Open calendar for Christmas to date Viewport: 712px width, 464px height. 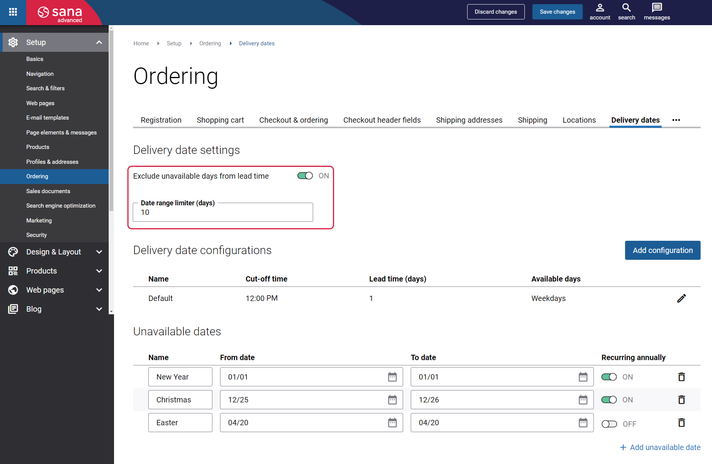(x=583, y=400)
